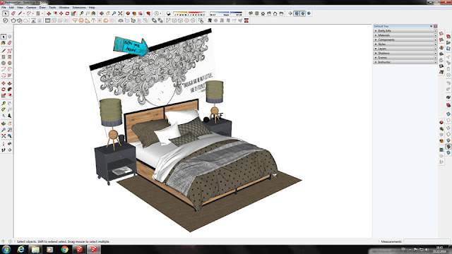Adjust the shadow date month slider
This screenshot has width=452, height=254.
point(189,13)
